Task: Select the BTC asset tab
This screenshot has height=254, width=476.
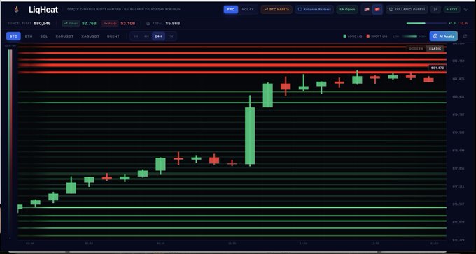Action: pyautogui.click(x=13, y=36)
